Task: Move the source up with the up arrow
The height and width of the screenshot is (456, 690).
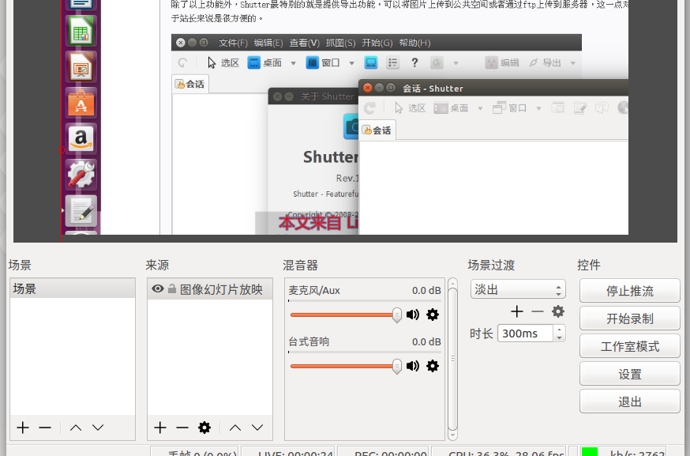Action: [235, 428]
